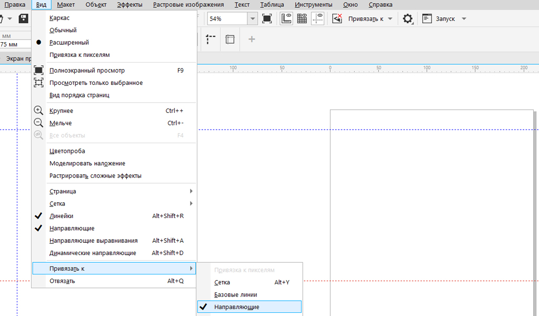This screenshot has width=539, height=316.
Task: Choose Полноэкранный просмотр from the View menu
Action: coord(87,71)
